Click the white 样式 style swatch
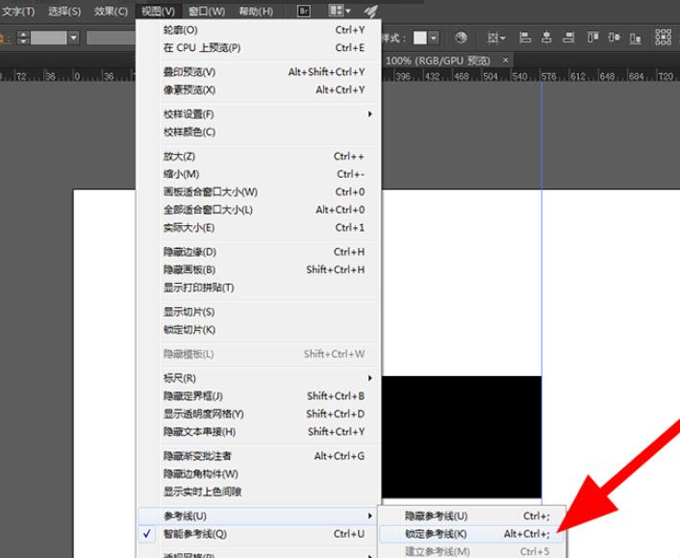Viewport: 680px width, 558px height. (x=420, y=38)
